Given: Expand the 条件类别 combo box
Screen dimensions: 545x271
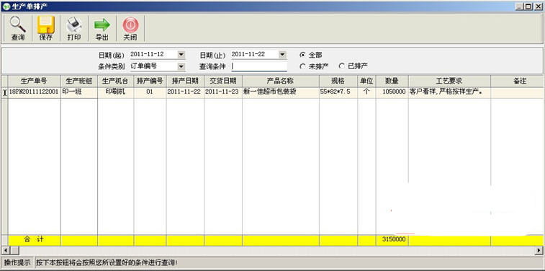Looking at the screenshot, I should 181,66.
